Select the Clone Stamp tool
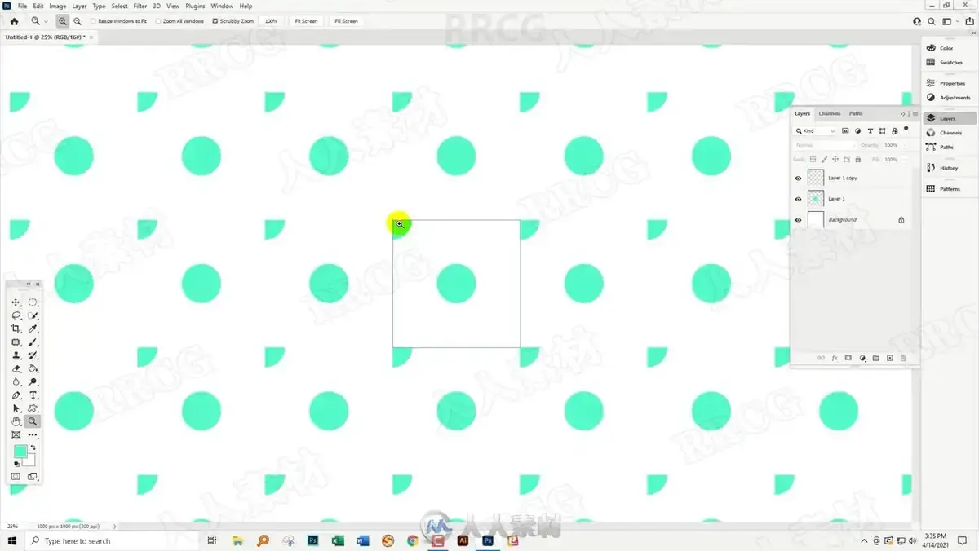Screen dimensions: 979x551 click(16, 355)
